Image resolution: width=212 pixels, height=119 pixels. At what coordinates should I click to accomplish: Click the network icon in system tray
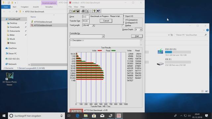(x=185, y=116)
